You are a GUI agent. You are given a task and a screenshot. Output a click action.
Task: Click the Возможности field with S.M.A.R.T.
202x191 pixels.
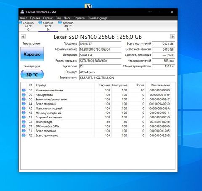pyautogui.click(x=127, y=78)
